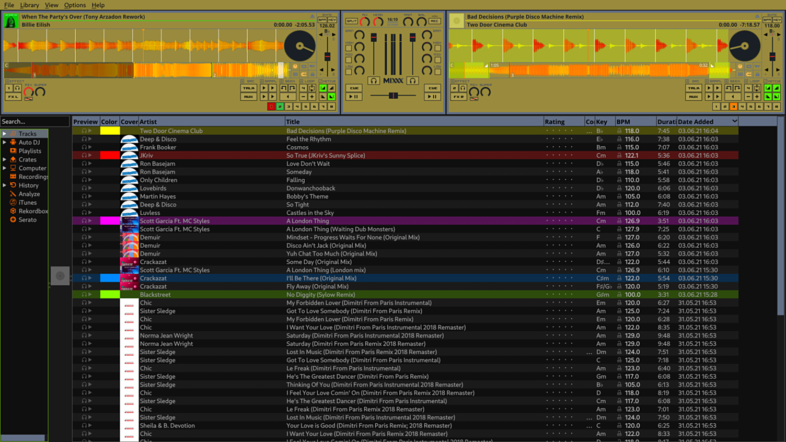Image resolution: width=786 pixels, height=442 pixels.
Task: Open the library column chooser dropdown arrow
Action: pos(735,121)
